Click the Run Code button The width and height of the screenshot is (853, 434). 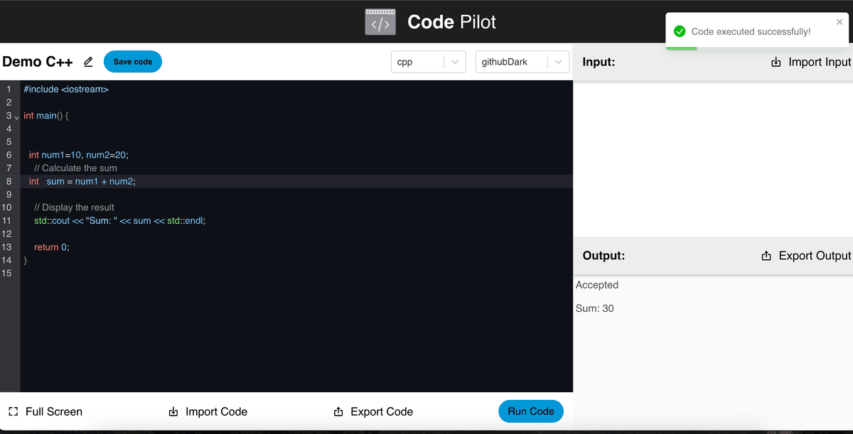click(530, 411)
